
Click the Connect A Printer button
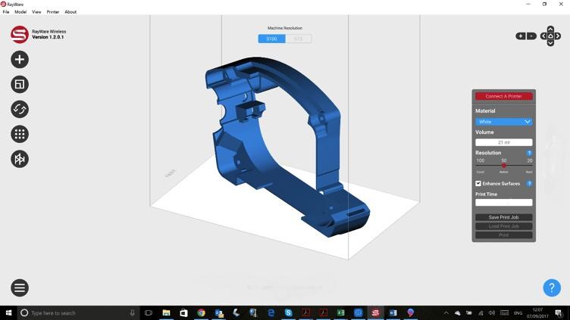click(503, 96)
